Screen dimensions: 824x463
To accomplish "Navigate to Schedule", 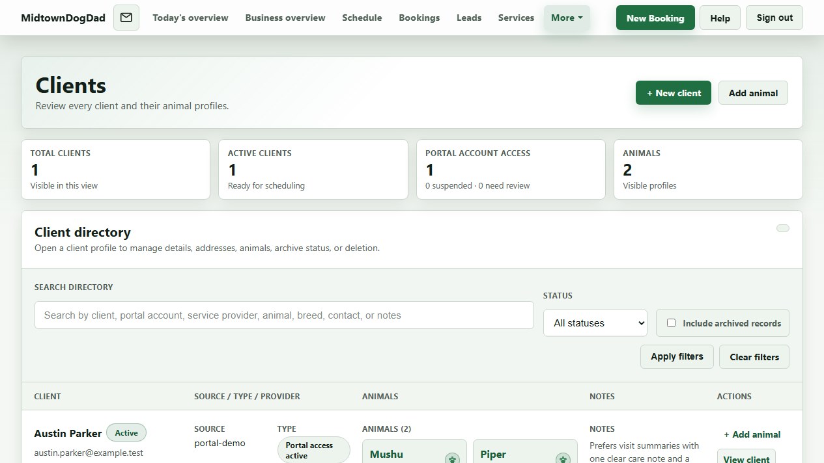I will pos(362,18).
